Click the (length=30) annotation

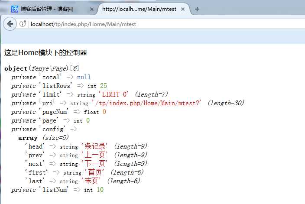pyautogui.click(x=226, y=103)
